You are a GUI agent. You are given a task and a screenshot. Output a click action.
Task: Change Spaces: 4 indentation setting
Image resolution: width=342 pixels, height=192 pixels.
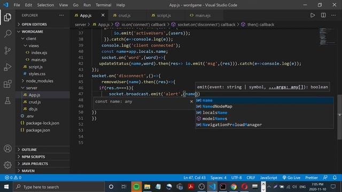coord(219,178)
